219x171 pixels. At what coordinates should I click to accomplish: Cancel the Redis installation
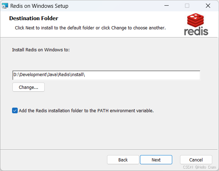coord(196,160)
